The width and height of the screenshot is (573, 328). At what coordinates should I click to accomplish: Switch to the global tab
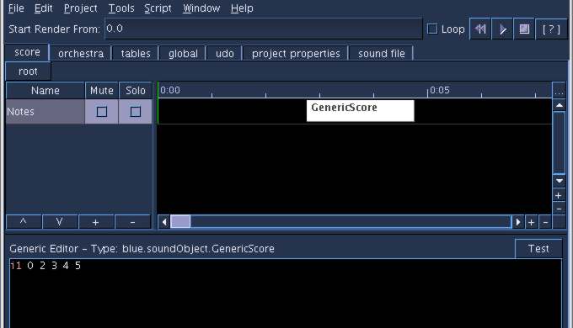pyautogui.click(x=183, y=53)
